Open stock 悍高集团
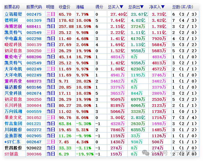The width and height of the screenshot is (203, 161). point(13,124)
